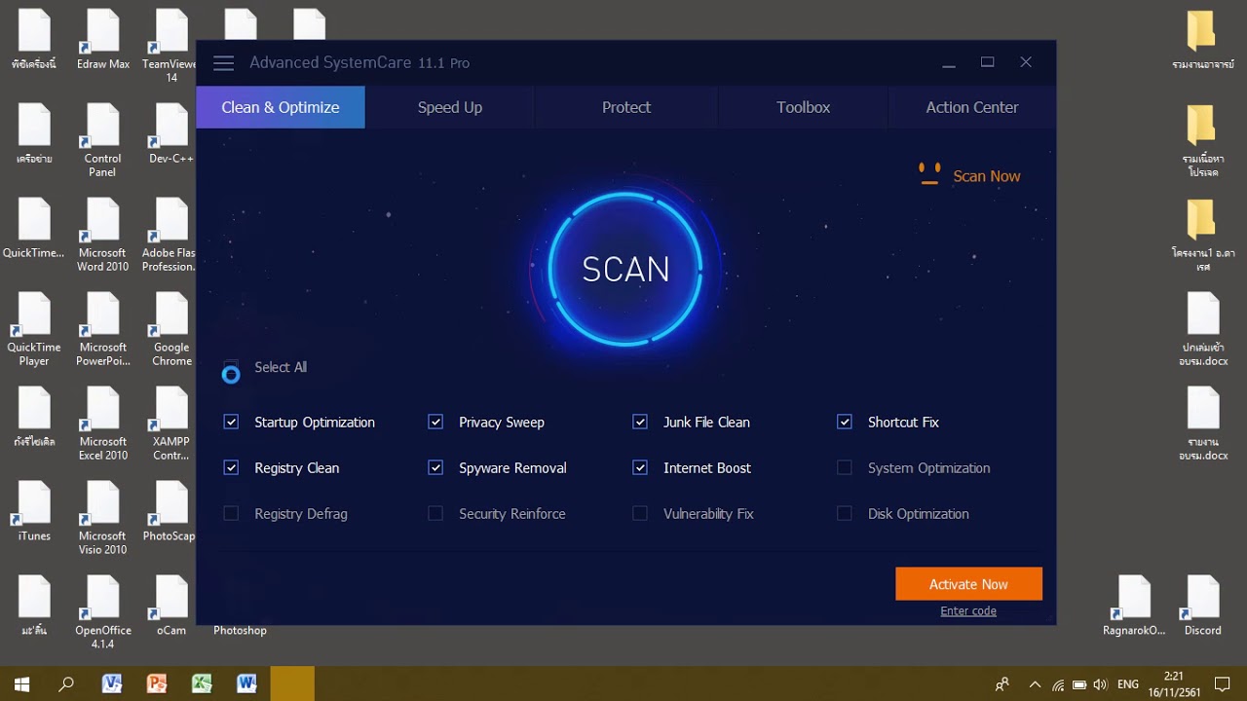Select the iTunes desktop icon
This screenshot has height=701, width=1247.
tap(34, 511)
